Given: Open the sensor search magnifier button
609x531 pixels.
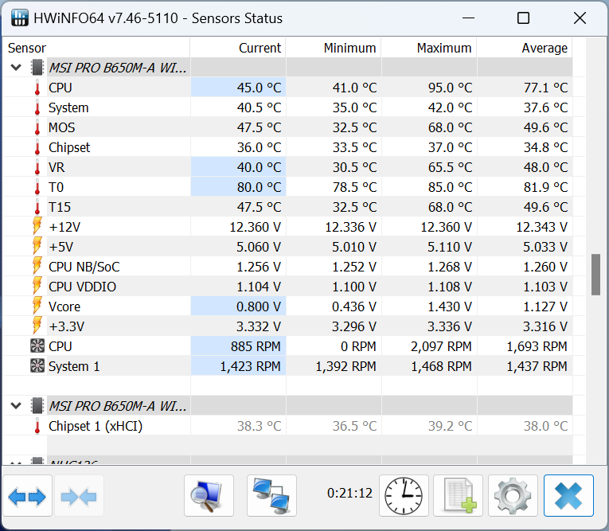Looking at the screenshot, I should 209,496.
